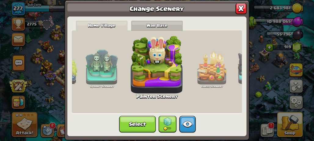The width and height of the screenshot is (314, 141).
Task: Choose the Chess Scenery thumbnail
Action: pos(212,69)
